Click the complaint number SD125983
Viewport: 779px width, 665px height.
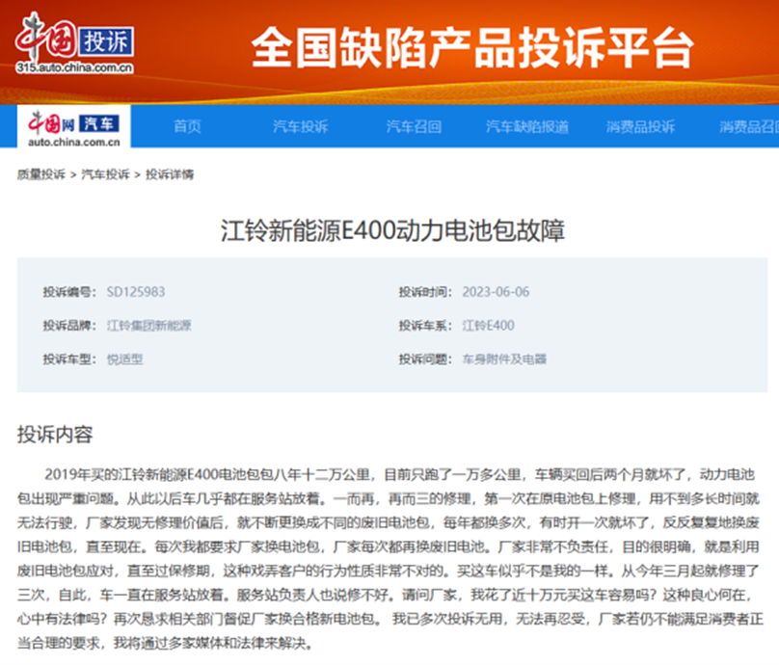tap(136, 292)
